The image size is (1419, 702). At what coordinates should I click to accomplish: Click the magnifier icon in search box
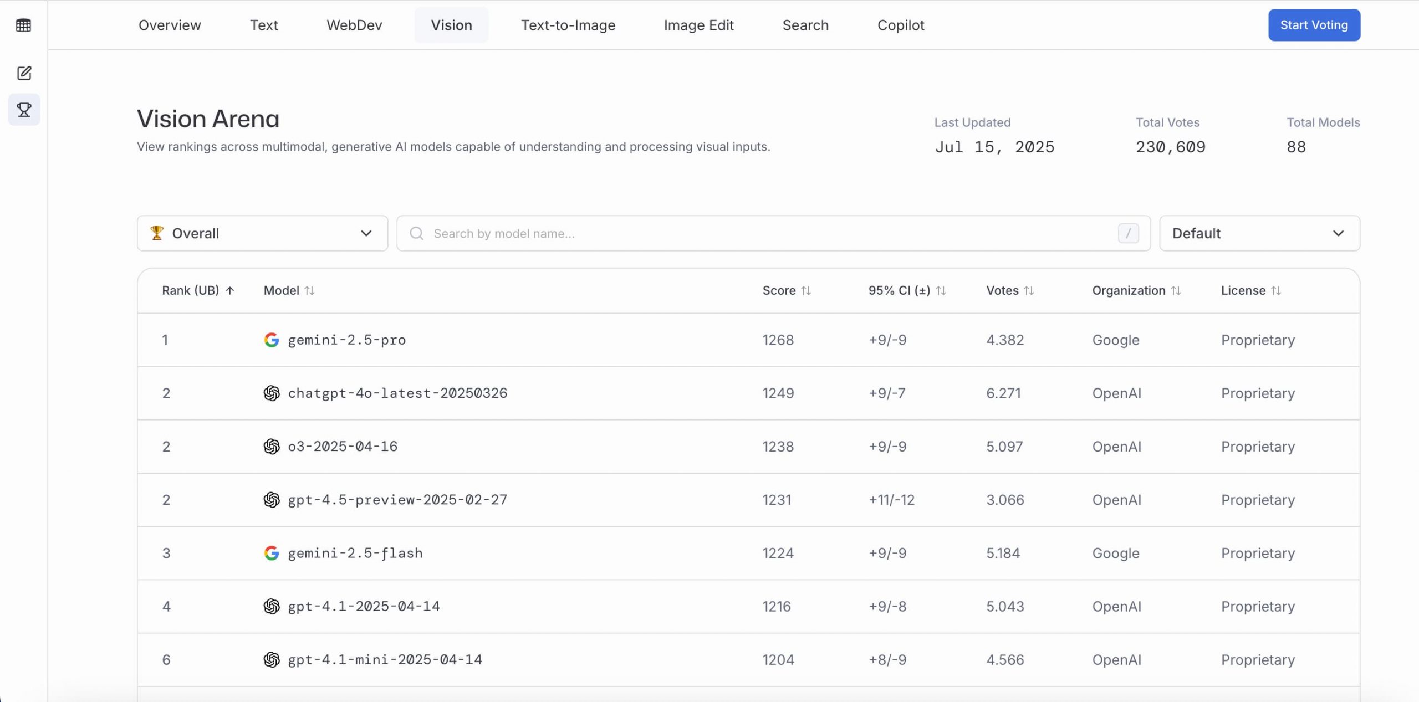416,233
